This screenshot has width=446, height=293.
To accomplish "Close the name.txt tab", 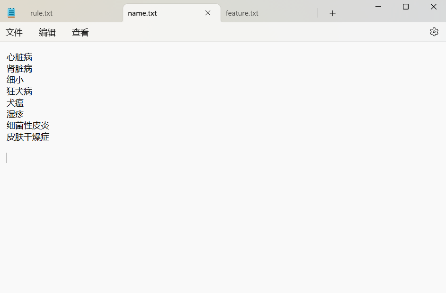I will click(208, 13).
